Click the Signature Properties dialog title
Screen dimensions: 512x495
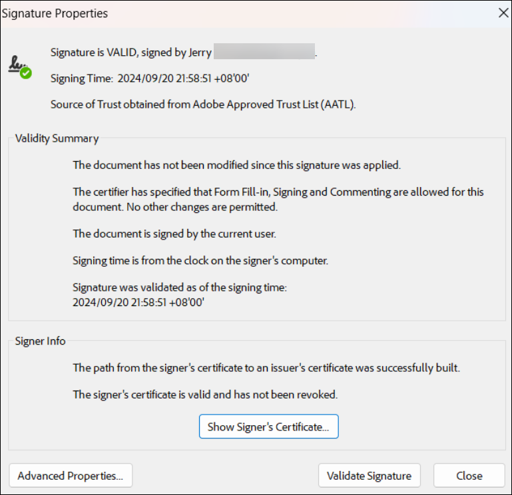point(56,13)
